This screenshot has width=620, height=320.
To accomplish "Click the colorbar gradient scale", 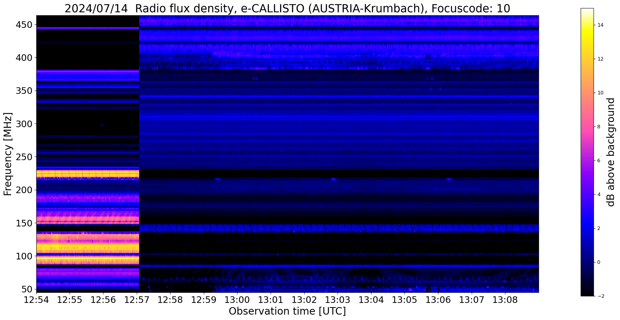I will [587, 152].
